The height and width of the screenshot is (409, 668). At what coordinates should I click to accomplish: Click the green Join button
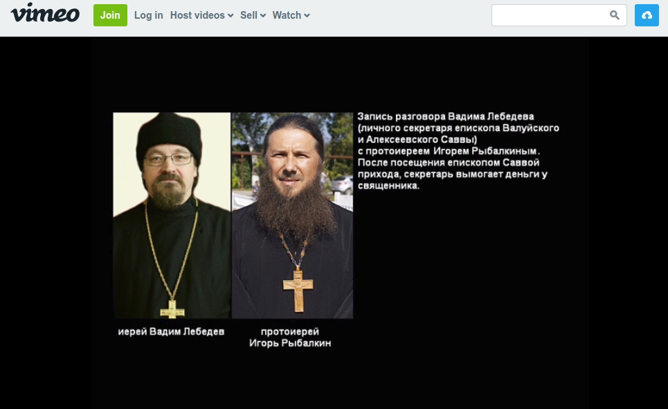pos(110,15)
